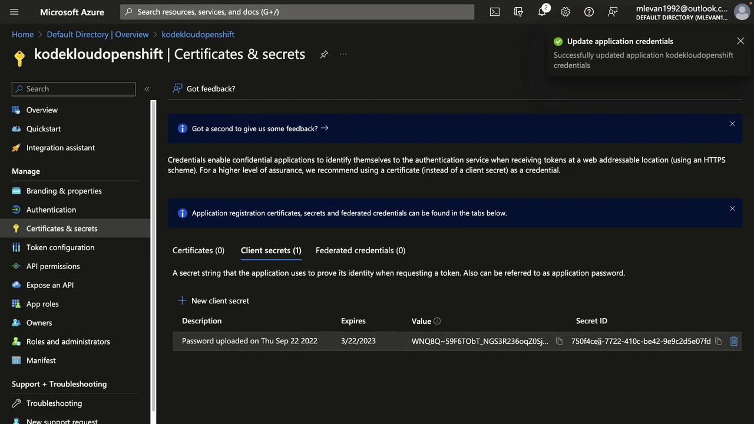Pin Certificates & secrets page
Viewport: 754px width, 424px height.
[x=324, y=54]
